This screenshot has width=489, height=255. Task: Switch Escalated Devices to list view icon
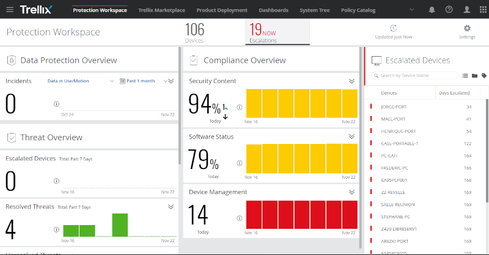click(x=465, y=76)
